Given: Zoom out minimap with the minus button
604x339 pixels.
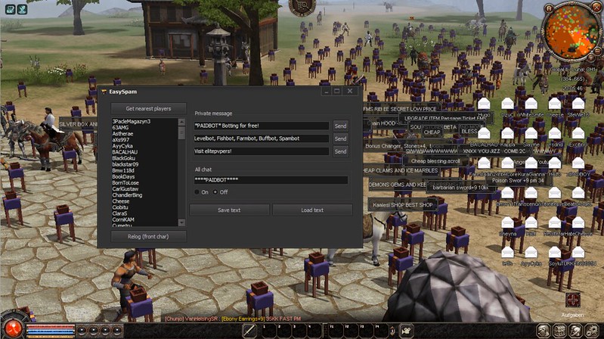Looking at the screenshot, I should (598, 52).
